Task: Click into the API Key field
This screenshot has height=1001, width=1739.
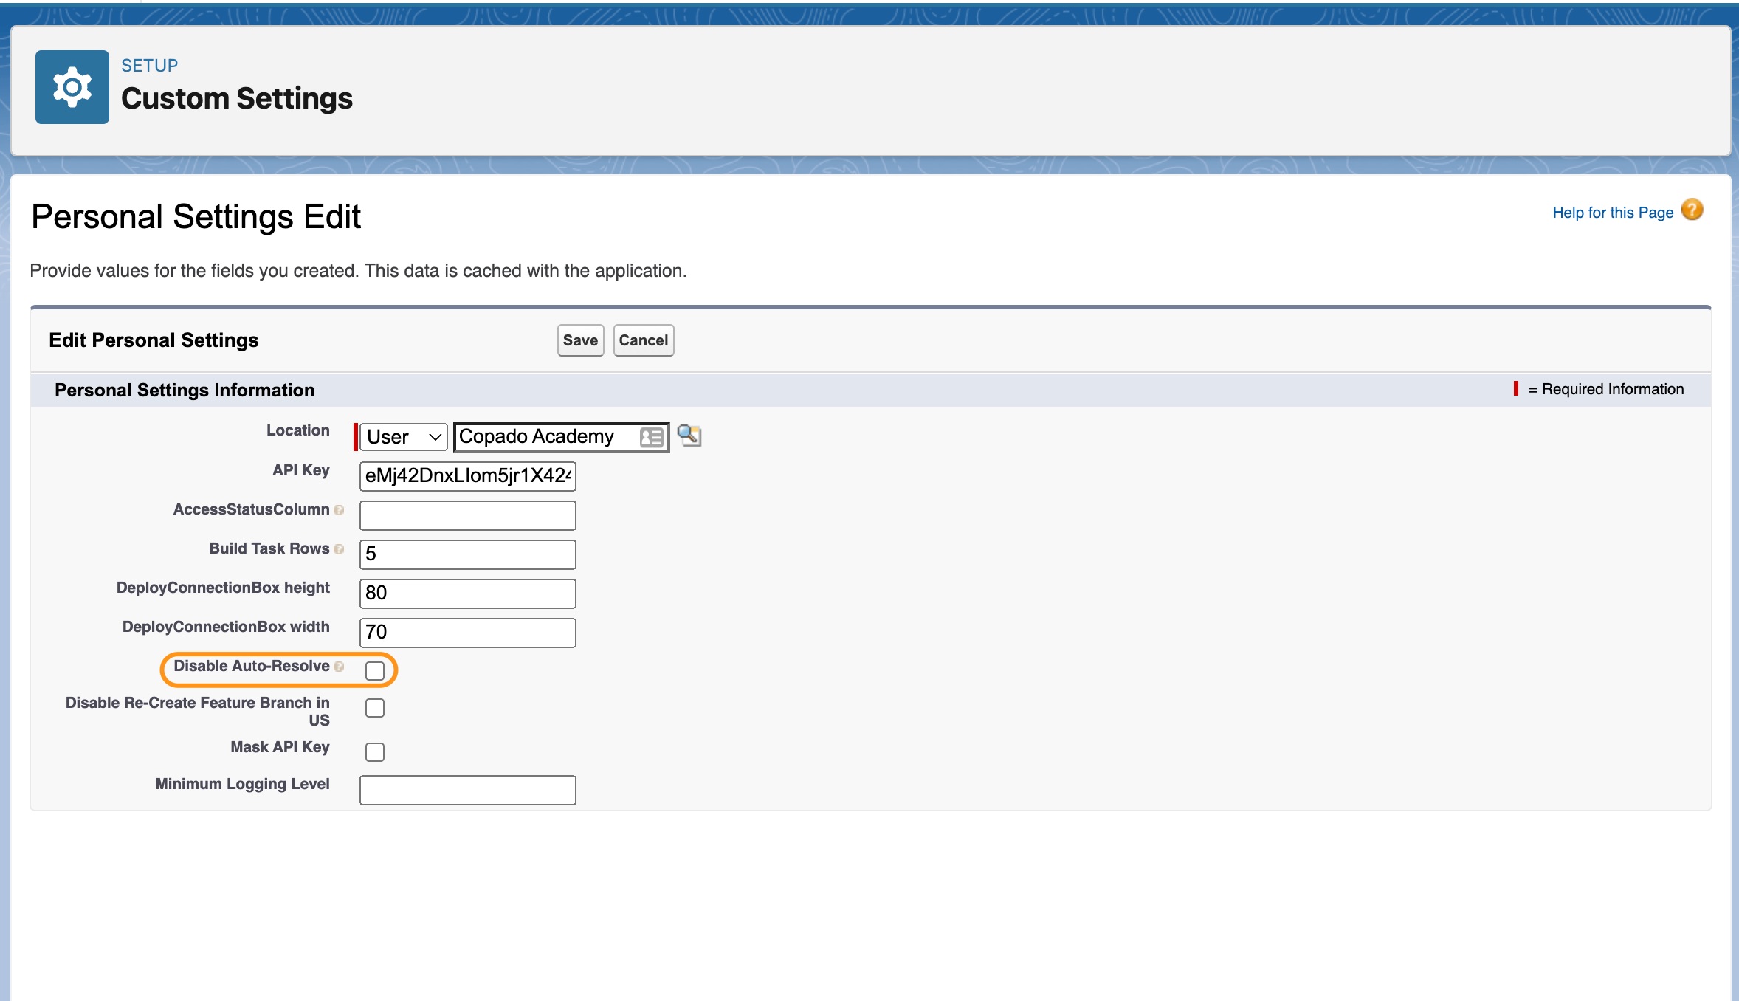Action: click(467, 476)
